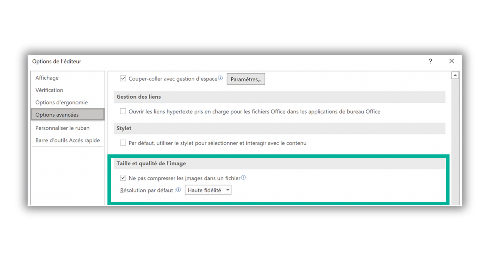Click the Paramètres... button
Viewport: 490px width, 275px height.
pos(246,79)
